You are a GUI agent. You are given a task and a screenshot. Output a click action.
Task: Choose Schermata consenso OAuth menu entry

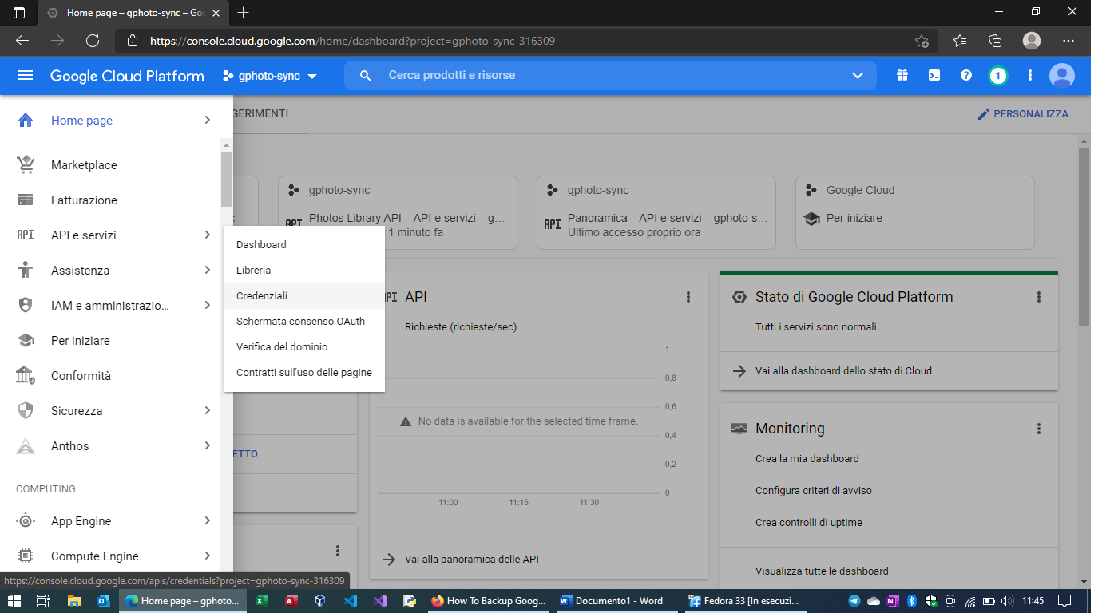click(300, 322)
